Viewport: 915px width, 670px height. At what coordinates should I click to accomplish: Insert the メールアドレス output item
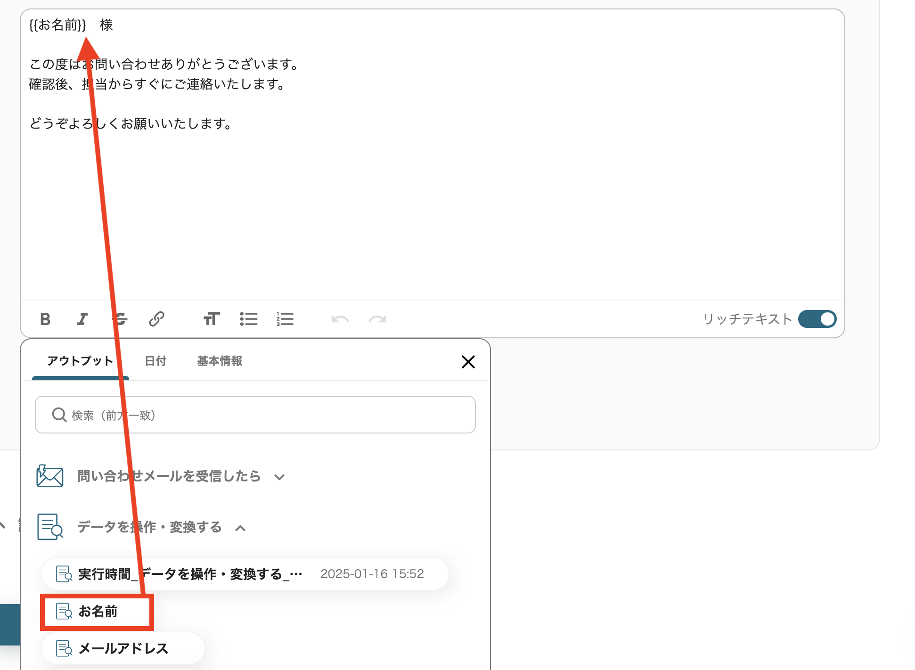pos(123,648)
